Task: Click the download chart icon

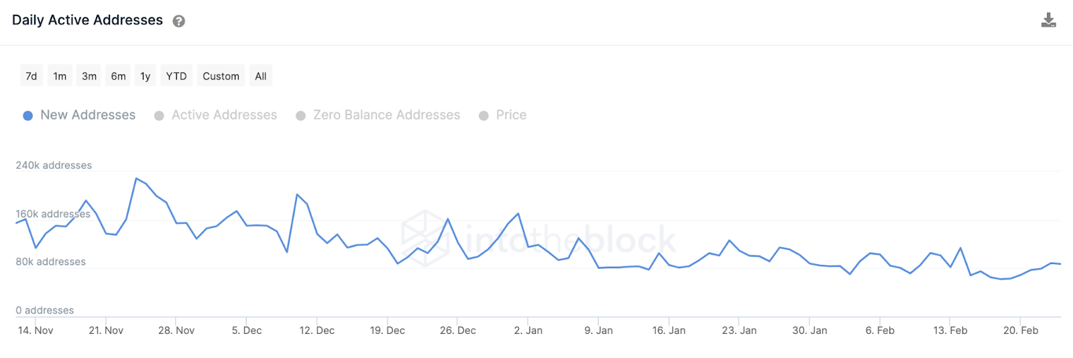Action: click(x=1048, y=20)
